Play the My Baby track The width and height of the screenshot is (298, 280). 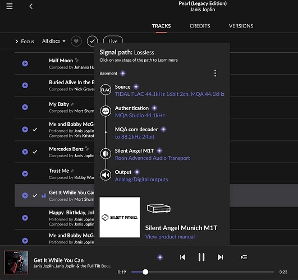pos(25,107)
